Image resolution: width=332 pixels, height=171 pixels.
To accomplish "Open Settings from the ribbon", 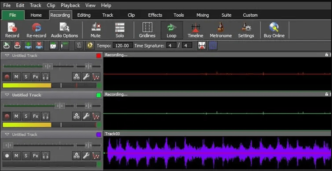I will point(246,30).
